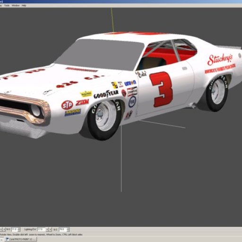Decrease the lighting N-S spinner value
Image resolution: width=242 pixels, height=242 pixels.
pos(68,231)
